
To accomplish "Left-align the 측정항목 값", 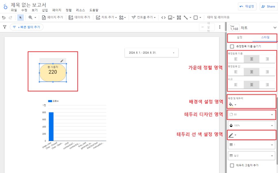I will (236, 72).
